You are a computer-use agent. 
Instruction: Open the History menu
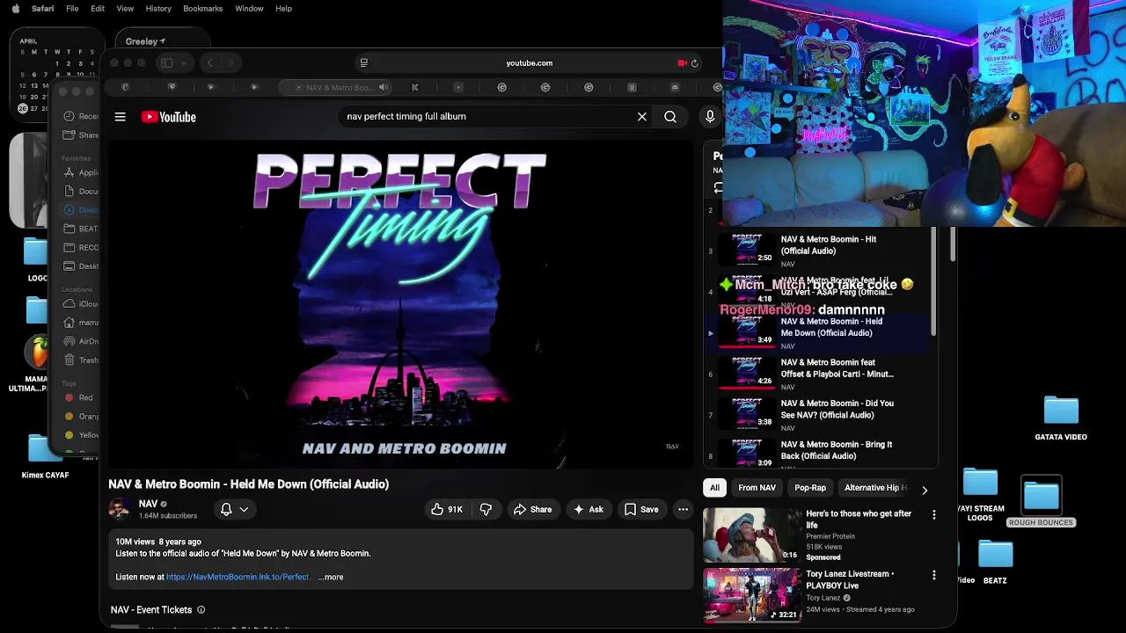(158, 9)
